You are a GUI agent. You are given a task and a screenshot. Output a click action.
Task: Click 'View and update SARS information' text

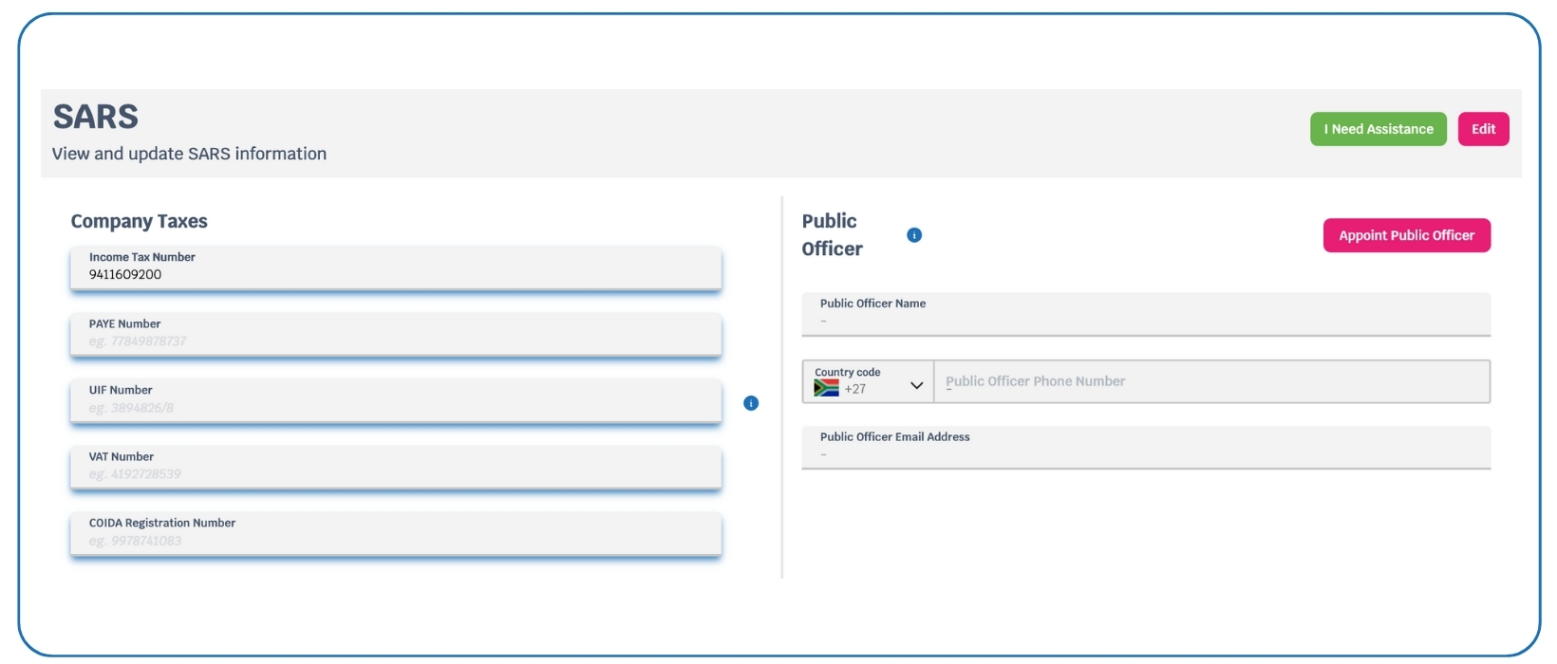[x=189, y=154]
